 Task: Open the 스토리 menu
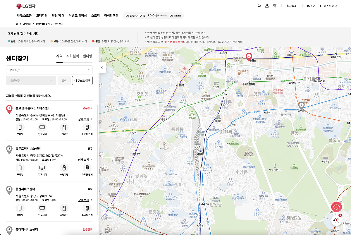95,16
